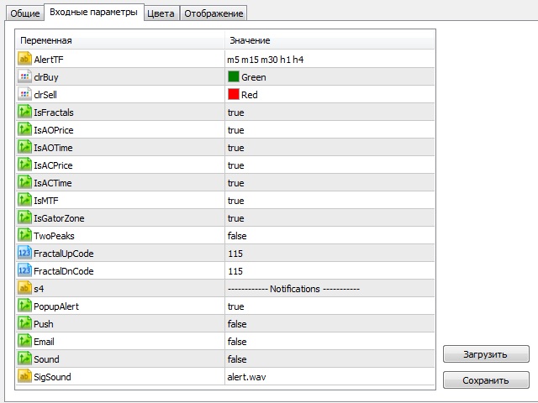
Task: Select the Входные параметры tab
Action: pyautogui.click(x=93, y=13)
